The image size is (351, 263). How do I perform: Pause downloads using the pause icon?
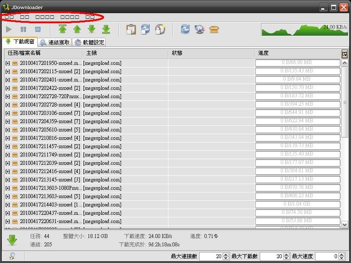tap(23, 29)
